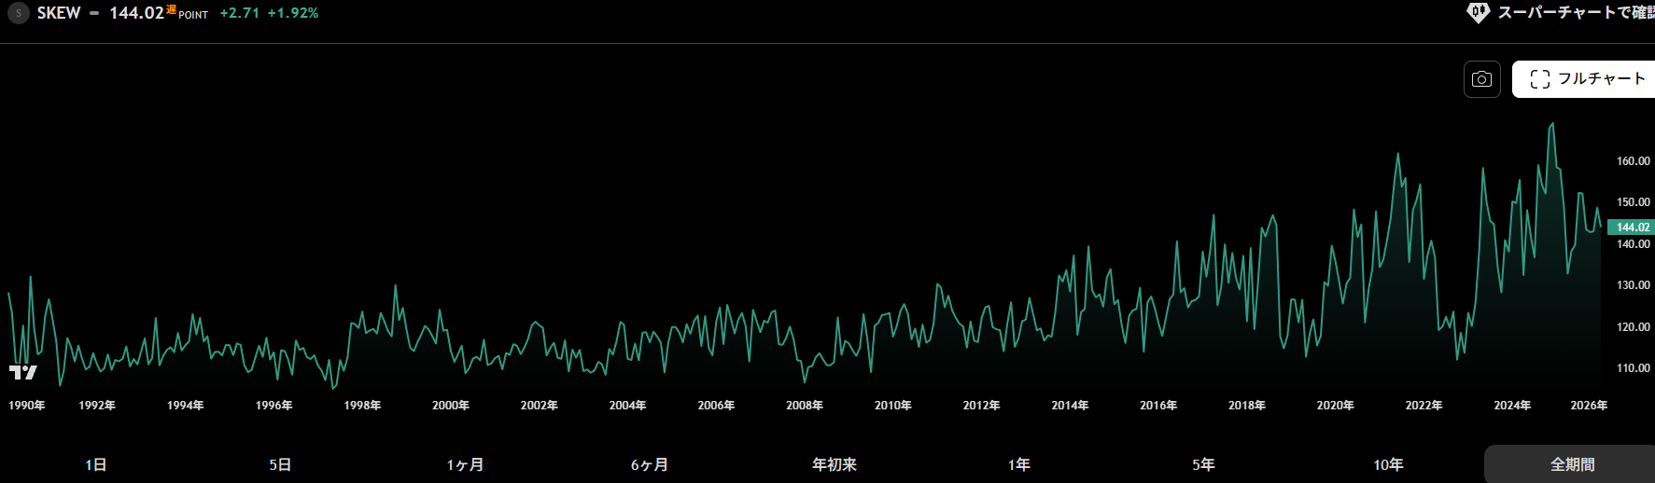Select the 年初来 year-to-date range
Image resolution: width=1655 pixels, height=483 pixels.
tap(835, 464)
